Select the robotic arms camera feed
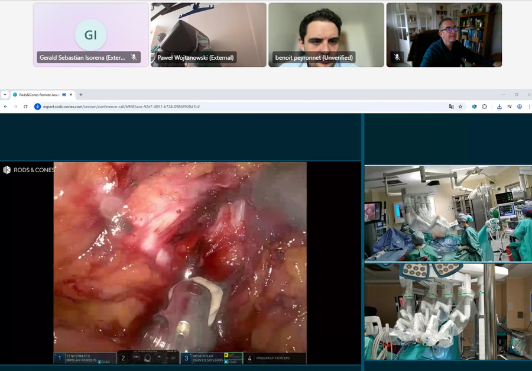Image resolution: width=532 pixels, height=371 pixels. click(448, 311)
